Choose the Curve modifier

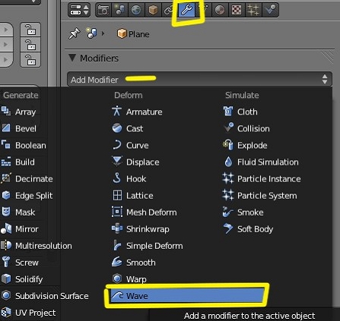[130, 145]
